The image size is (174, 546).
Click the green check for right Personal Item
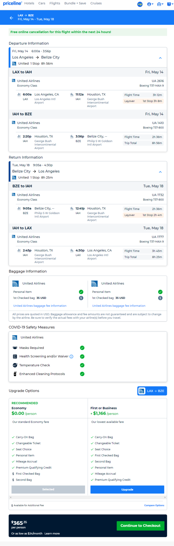160,292
